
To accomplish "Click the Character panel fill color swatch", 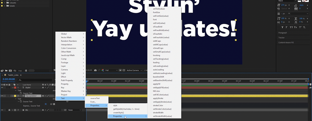I will pyautogui.click(x=300, y=1).
